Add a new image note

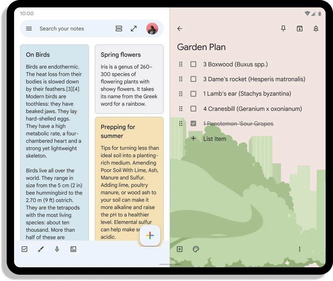coord(73,249)
